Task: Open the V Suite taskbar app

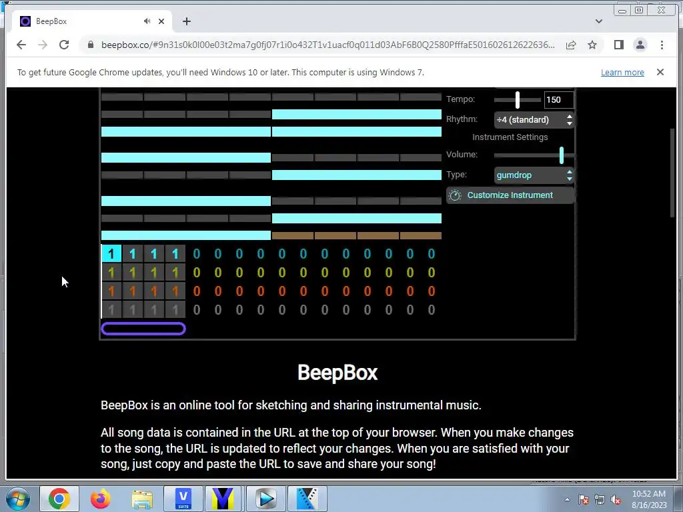Action: pos(183,499)
